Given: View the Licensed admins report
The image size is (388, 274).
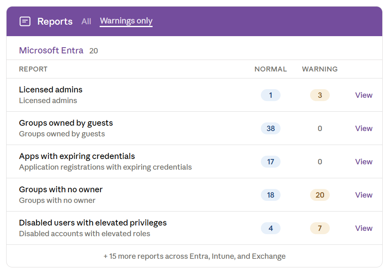Looking at the screenshot, I should click(363, 95).
